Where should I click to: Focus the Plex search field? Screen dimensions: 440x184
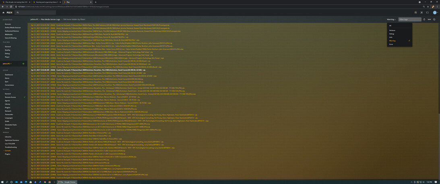pos(35,12)
